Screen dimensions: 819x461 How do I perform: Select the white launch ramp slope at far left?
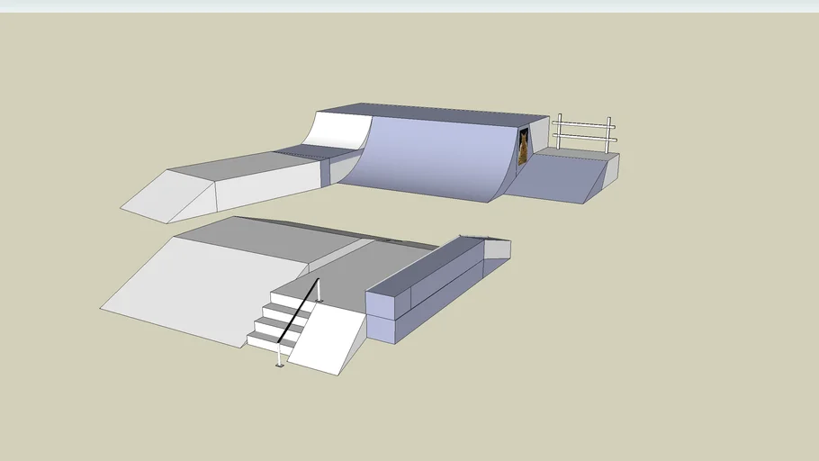coord(160,195)
